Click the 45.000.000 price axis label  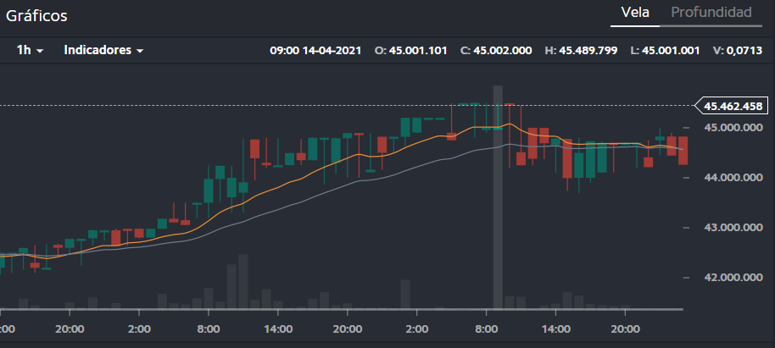(733, 128)
